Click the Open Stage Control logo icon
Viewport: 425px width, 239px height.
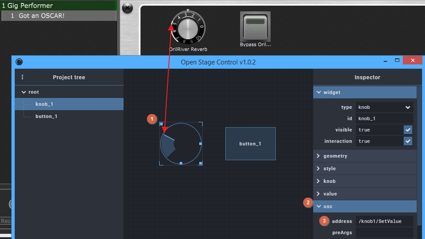click(x=19, y=62)
